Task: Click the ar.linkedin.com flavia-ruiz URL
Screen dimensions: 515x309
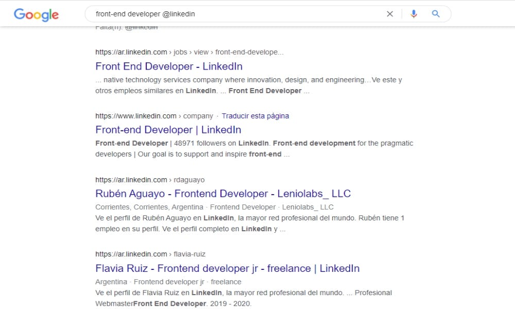Action: pos(150,254)
